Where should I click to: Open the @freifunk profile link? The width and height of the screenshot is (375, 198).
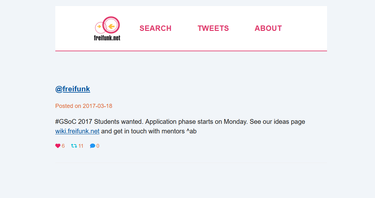(73, 89)
